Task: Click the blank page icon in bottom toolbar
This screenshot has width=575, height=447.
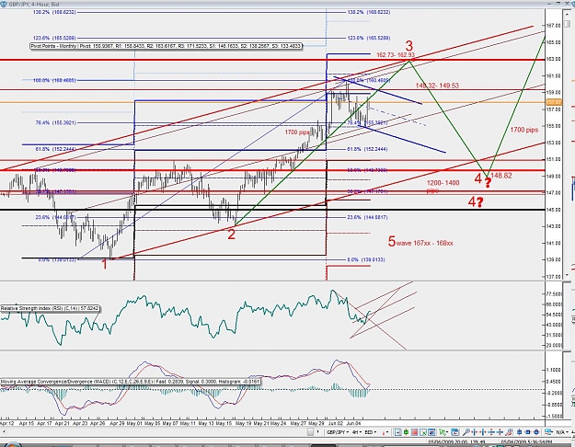Action: coord(311,432)
